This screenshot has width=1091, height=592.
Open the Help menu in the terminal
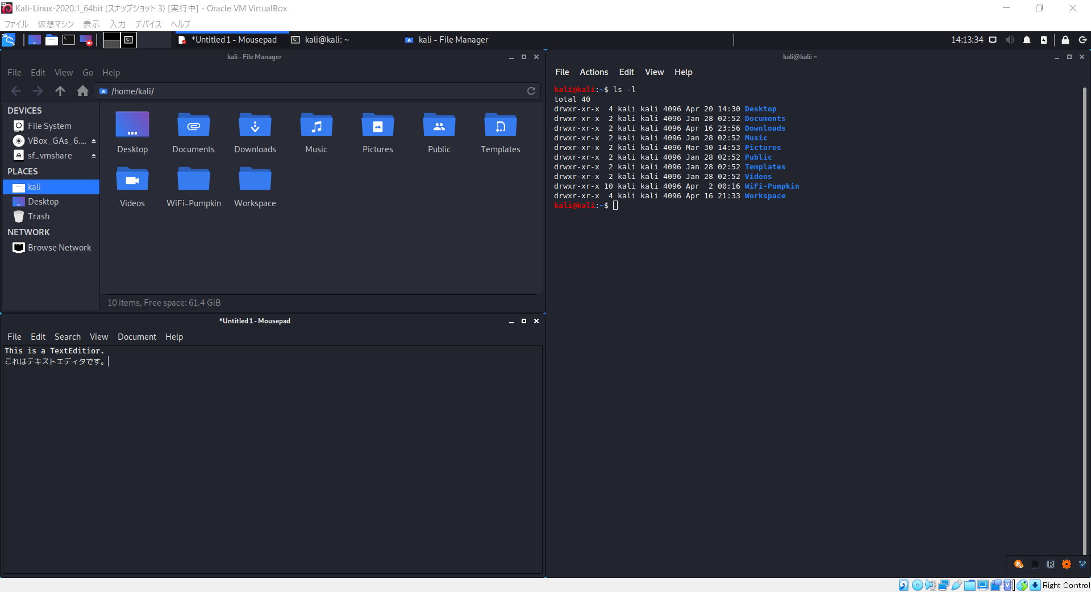[683, 72]
